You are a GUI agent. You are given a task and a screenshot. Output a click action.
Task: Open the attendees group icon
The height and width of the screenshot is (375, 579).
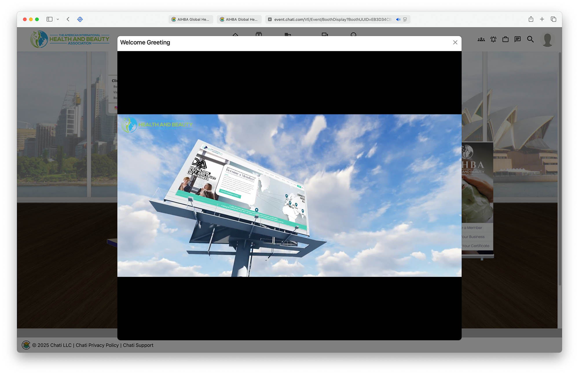coord(481,39)
